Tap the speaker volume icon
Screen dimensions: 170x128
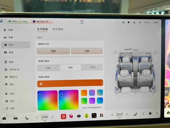tap(150, 114)
